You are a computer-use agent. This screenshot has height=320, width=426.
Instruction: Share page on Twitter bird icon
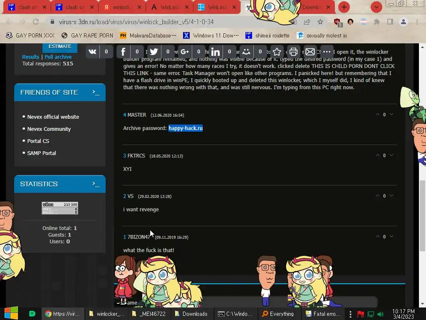tap(154, 52)
